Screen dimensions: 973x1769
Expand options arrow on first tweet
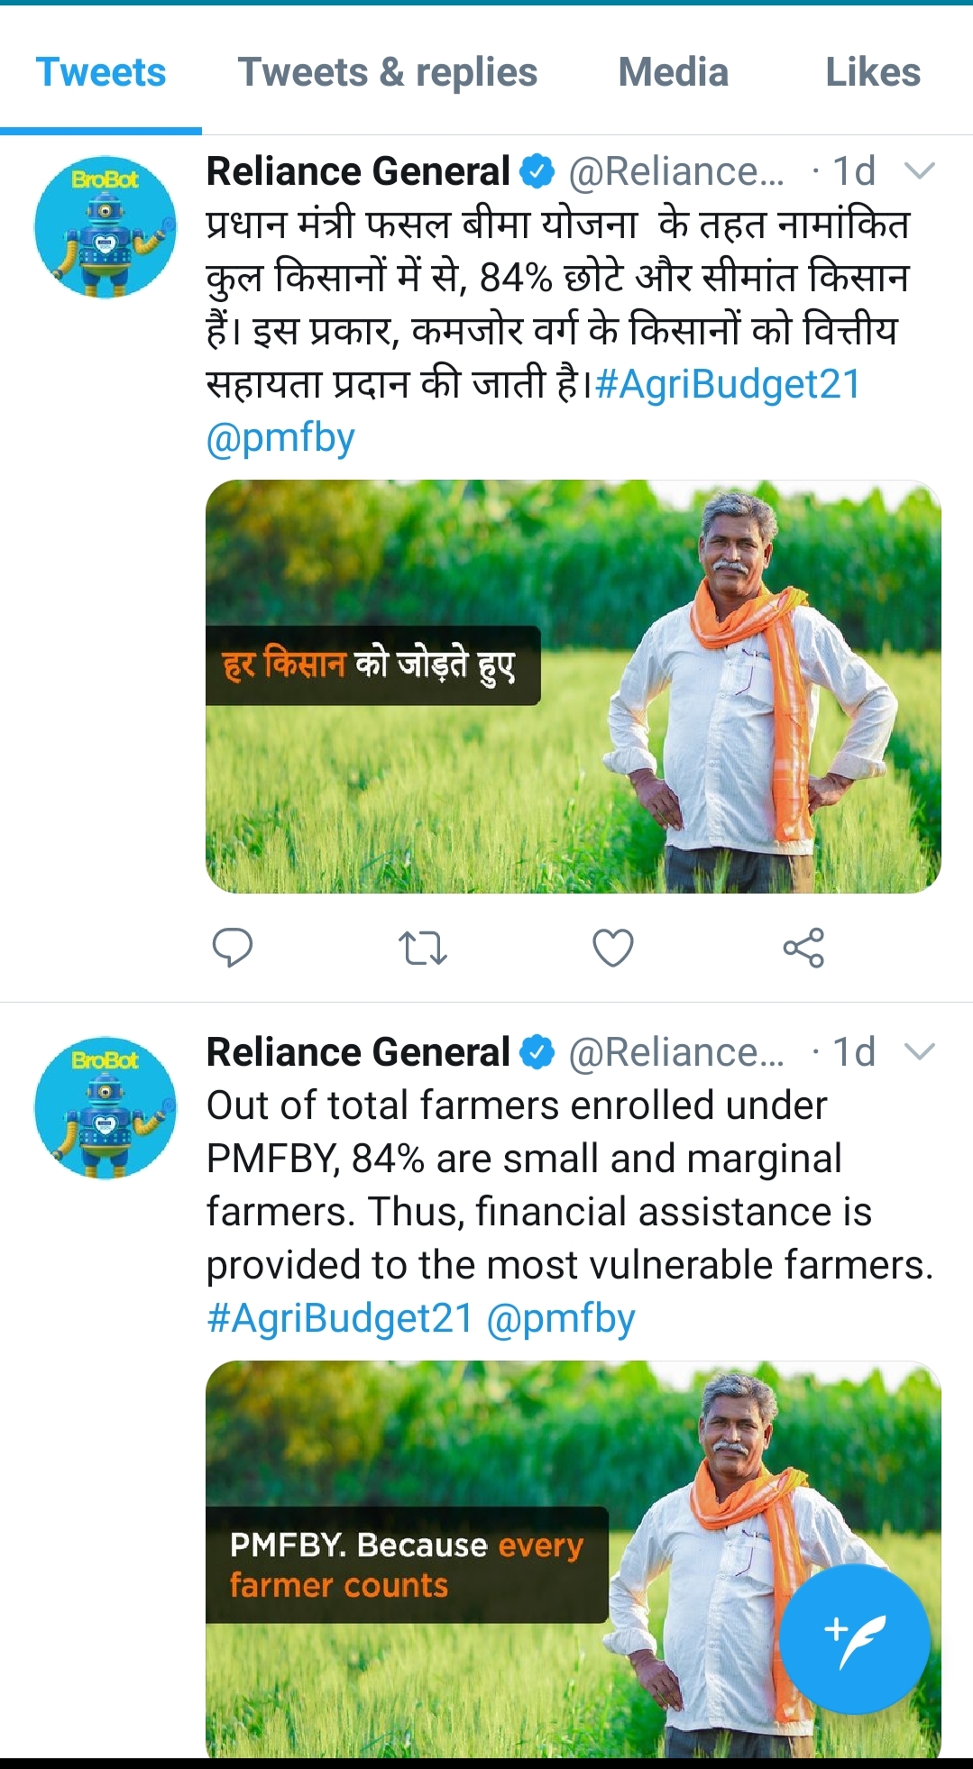[x=919, y=170]
